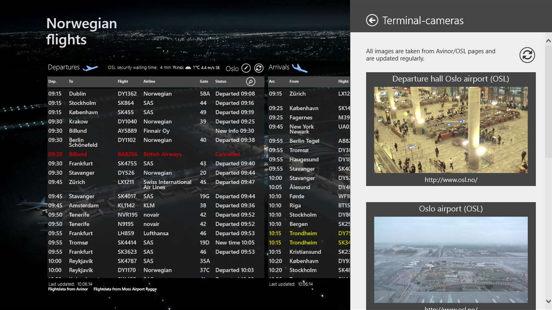Click the camera panel scrollbar down arrow
Image resolution: width=552 pixels, height=310 pixels.
pyautogui.click(x=549, y=301)
